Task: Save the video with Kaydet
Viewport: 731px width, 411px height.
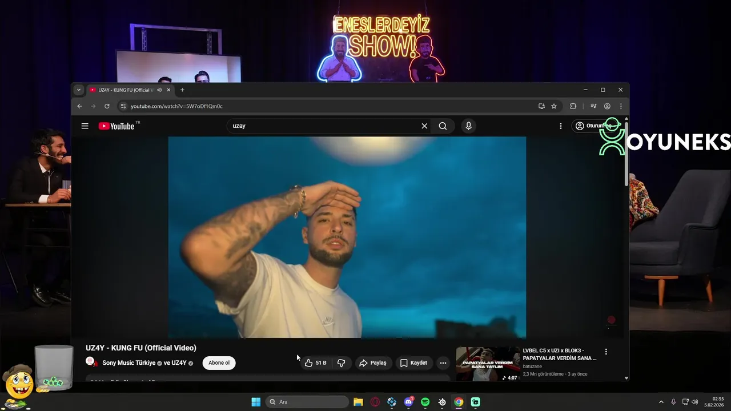Action: click(413, 363)
